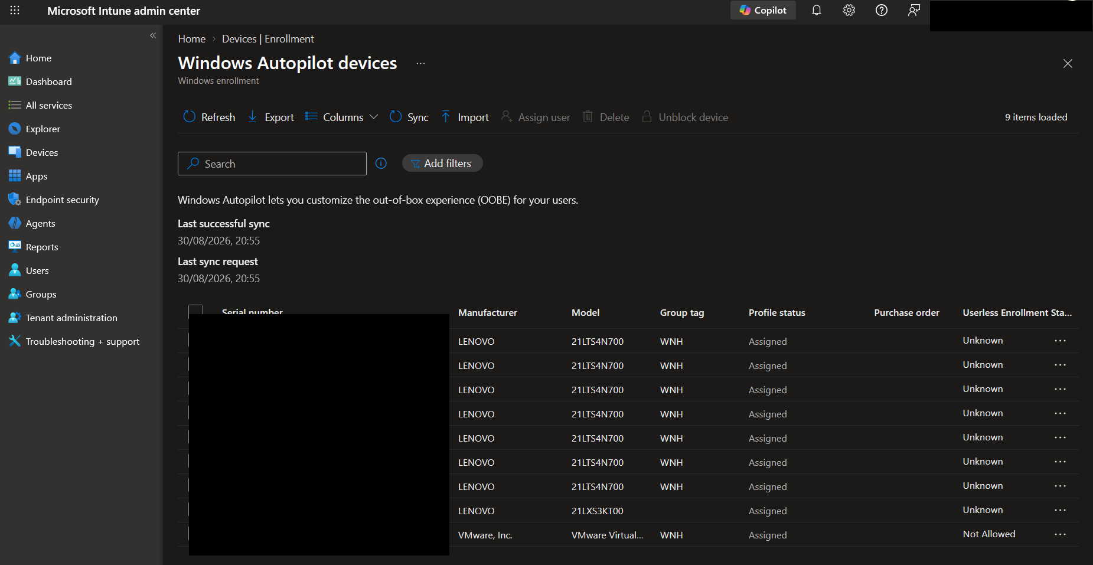Open the Columns dropdown
Screen dimensions: 1093x565
tap(341, 117)
